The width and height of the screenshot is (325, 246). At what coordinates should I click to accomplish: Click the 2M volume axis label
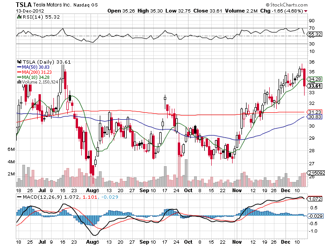11,174
